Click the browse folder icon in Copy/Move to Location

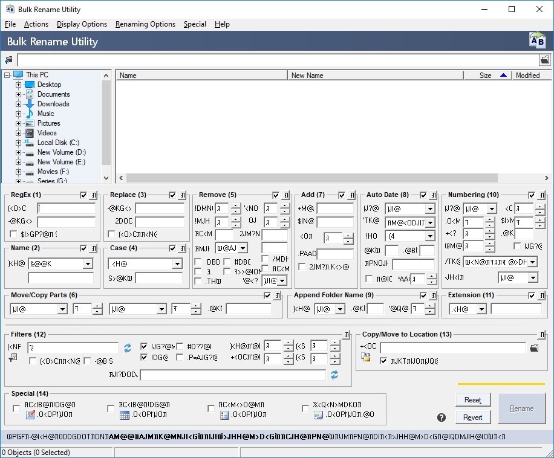[534, 348]
